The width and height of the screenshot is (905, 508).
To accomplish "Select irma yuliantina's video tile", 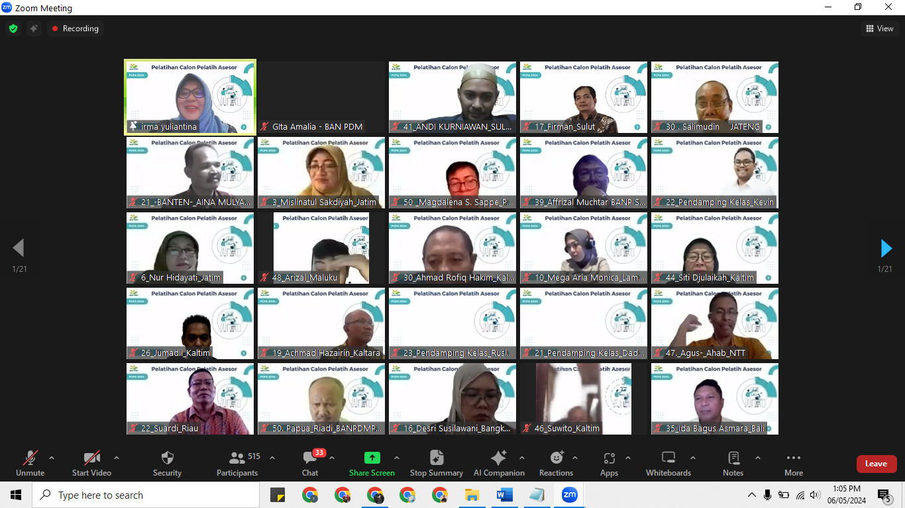I will (190, 97).
